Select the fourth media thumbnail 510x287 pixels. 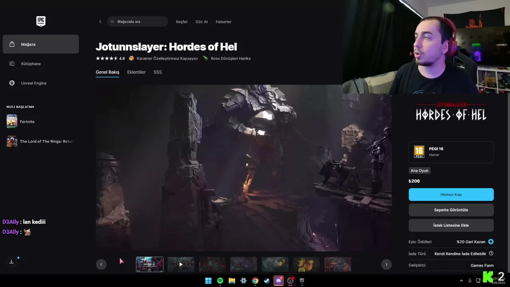click(x=244, y=264)
